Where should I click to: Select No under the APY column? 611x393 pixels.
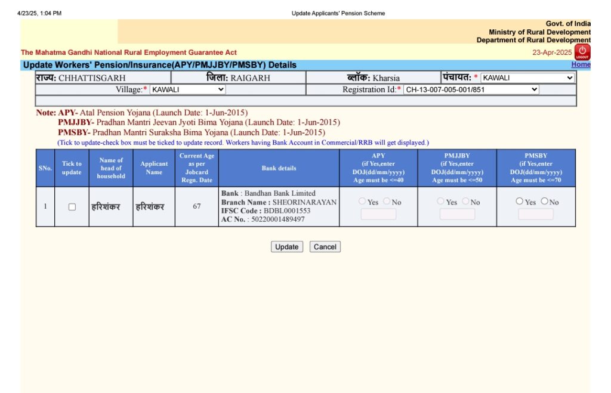(387, 202)
